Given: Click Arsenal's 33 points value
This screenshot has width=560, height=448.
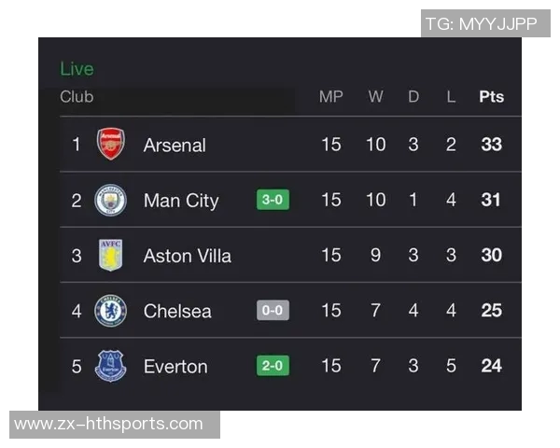Looking at the screenshot, I should pos(491,145).
